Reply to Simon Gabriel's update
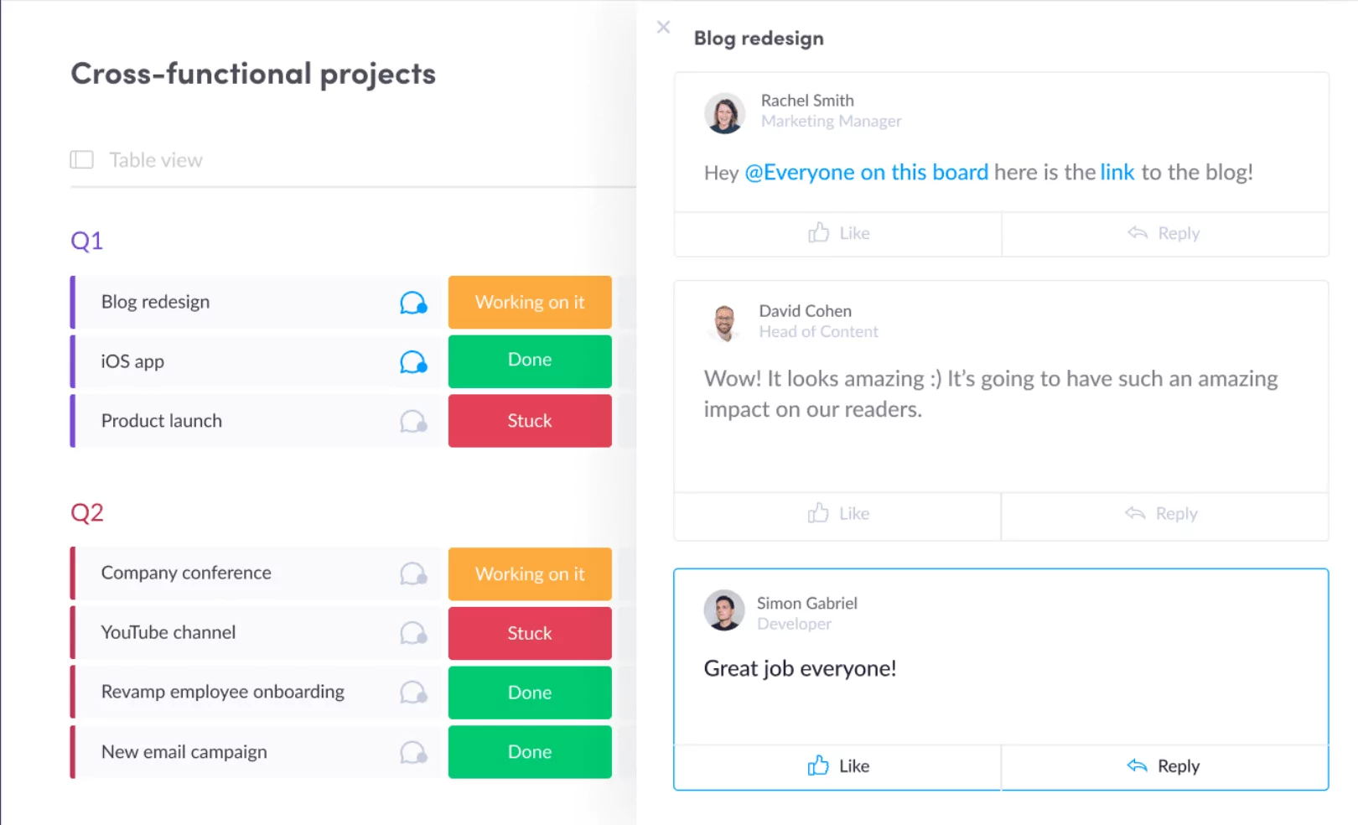The width and height of the screenshot is (1358, 825). point(1164,765)
